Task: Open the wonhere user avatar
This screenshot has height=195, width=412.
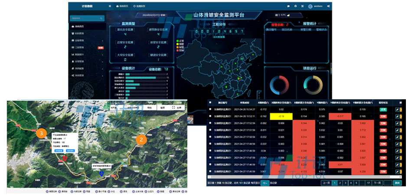Action: pos(311,6)
